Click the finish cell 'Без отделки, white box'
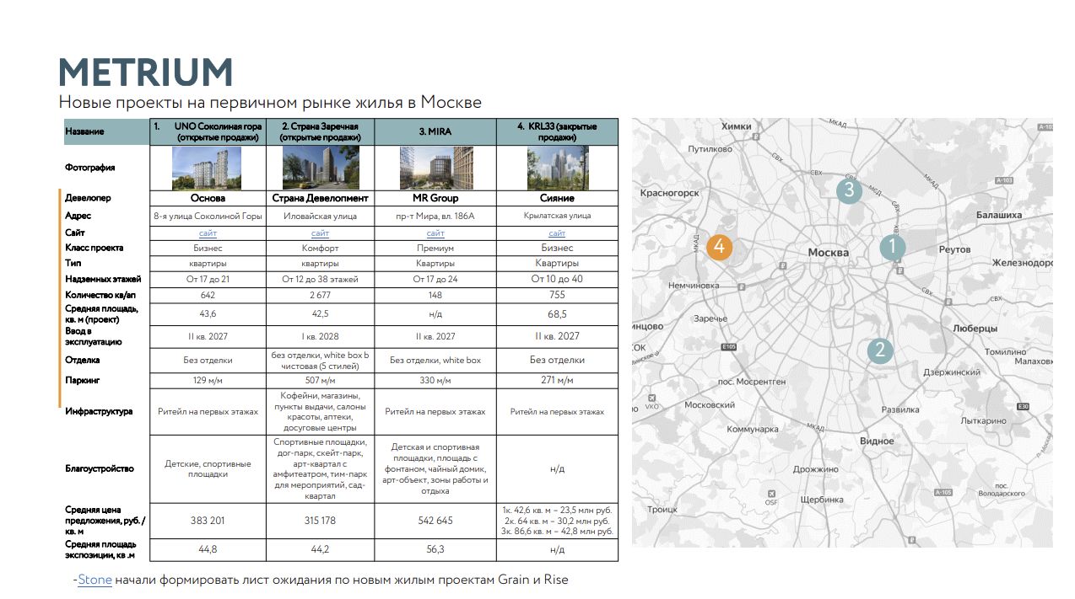 pyautogui.click(x=435, y=360)
